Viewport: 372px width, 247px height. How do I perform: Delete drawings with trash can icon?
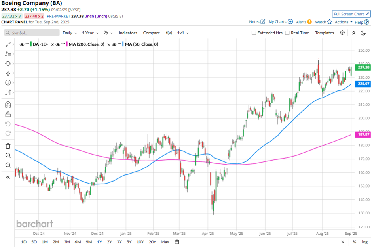click(x=8, y=146)
